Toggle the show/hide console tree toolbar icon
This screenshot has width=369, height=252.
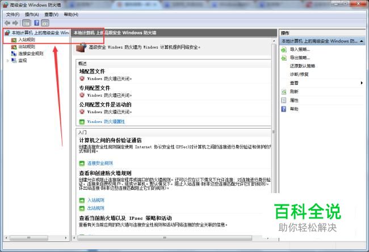pyautogui.click(x=26, y=23)
